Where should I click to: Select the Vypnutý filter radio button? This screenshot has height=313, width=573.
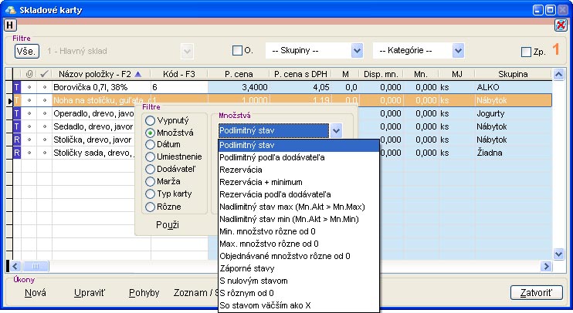pos(150,121)
